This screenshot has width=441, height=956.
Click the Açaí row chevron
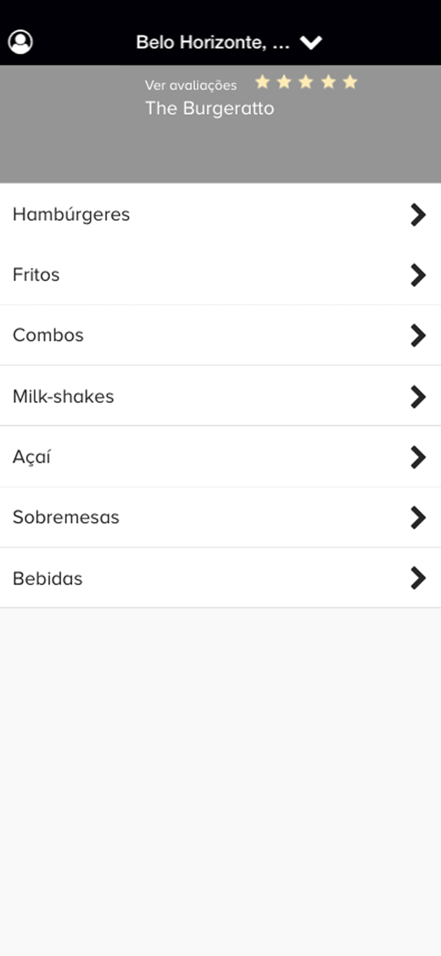tap(417, 457)
